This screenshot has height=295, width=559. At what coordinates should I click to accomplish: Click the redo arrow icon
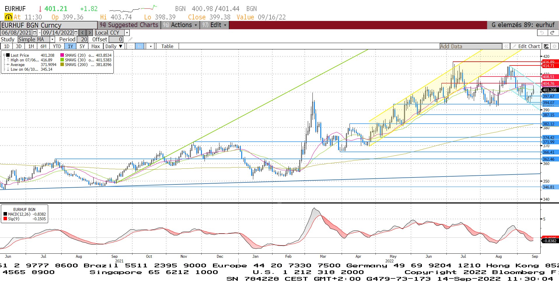point(552,33)
